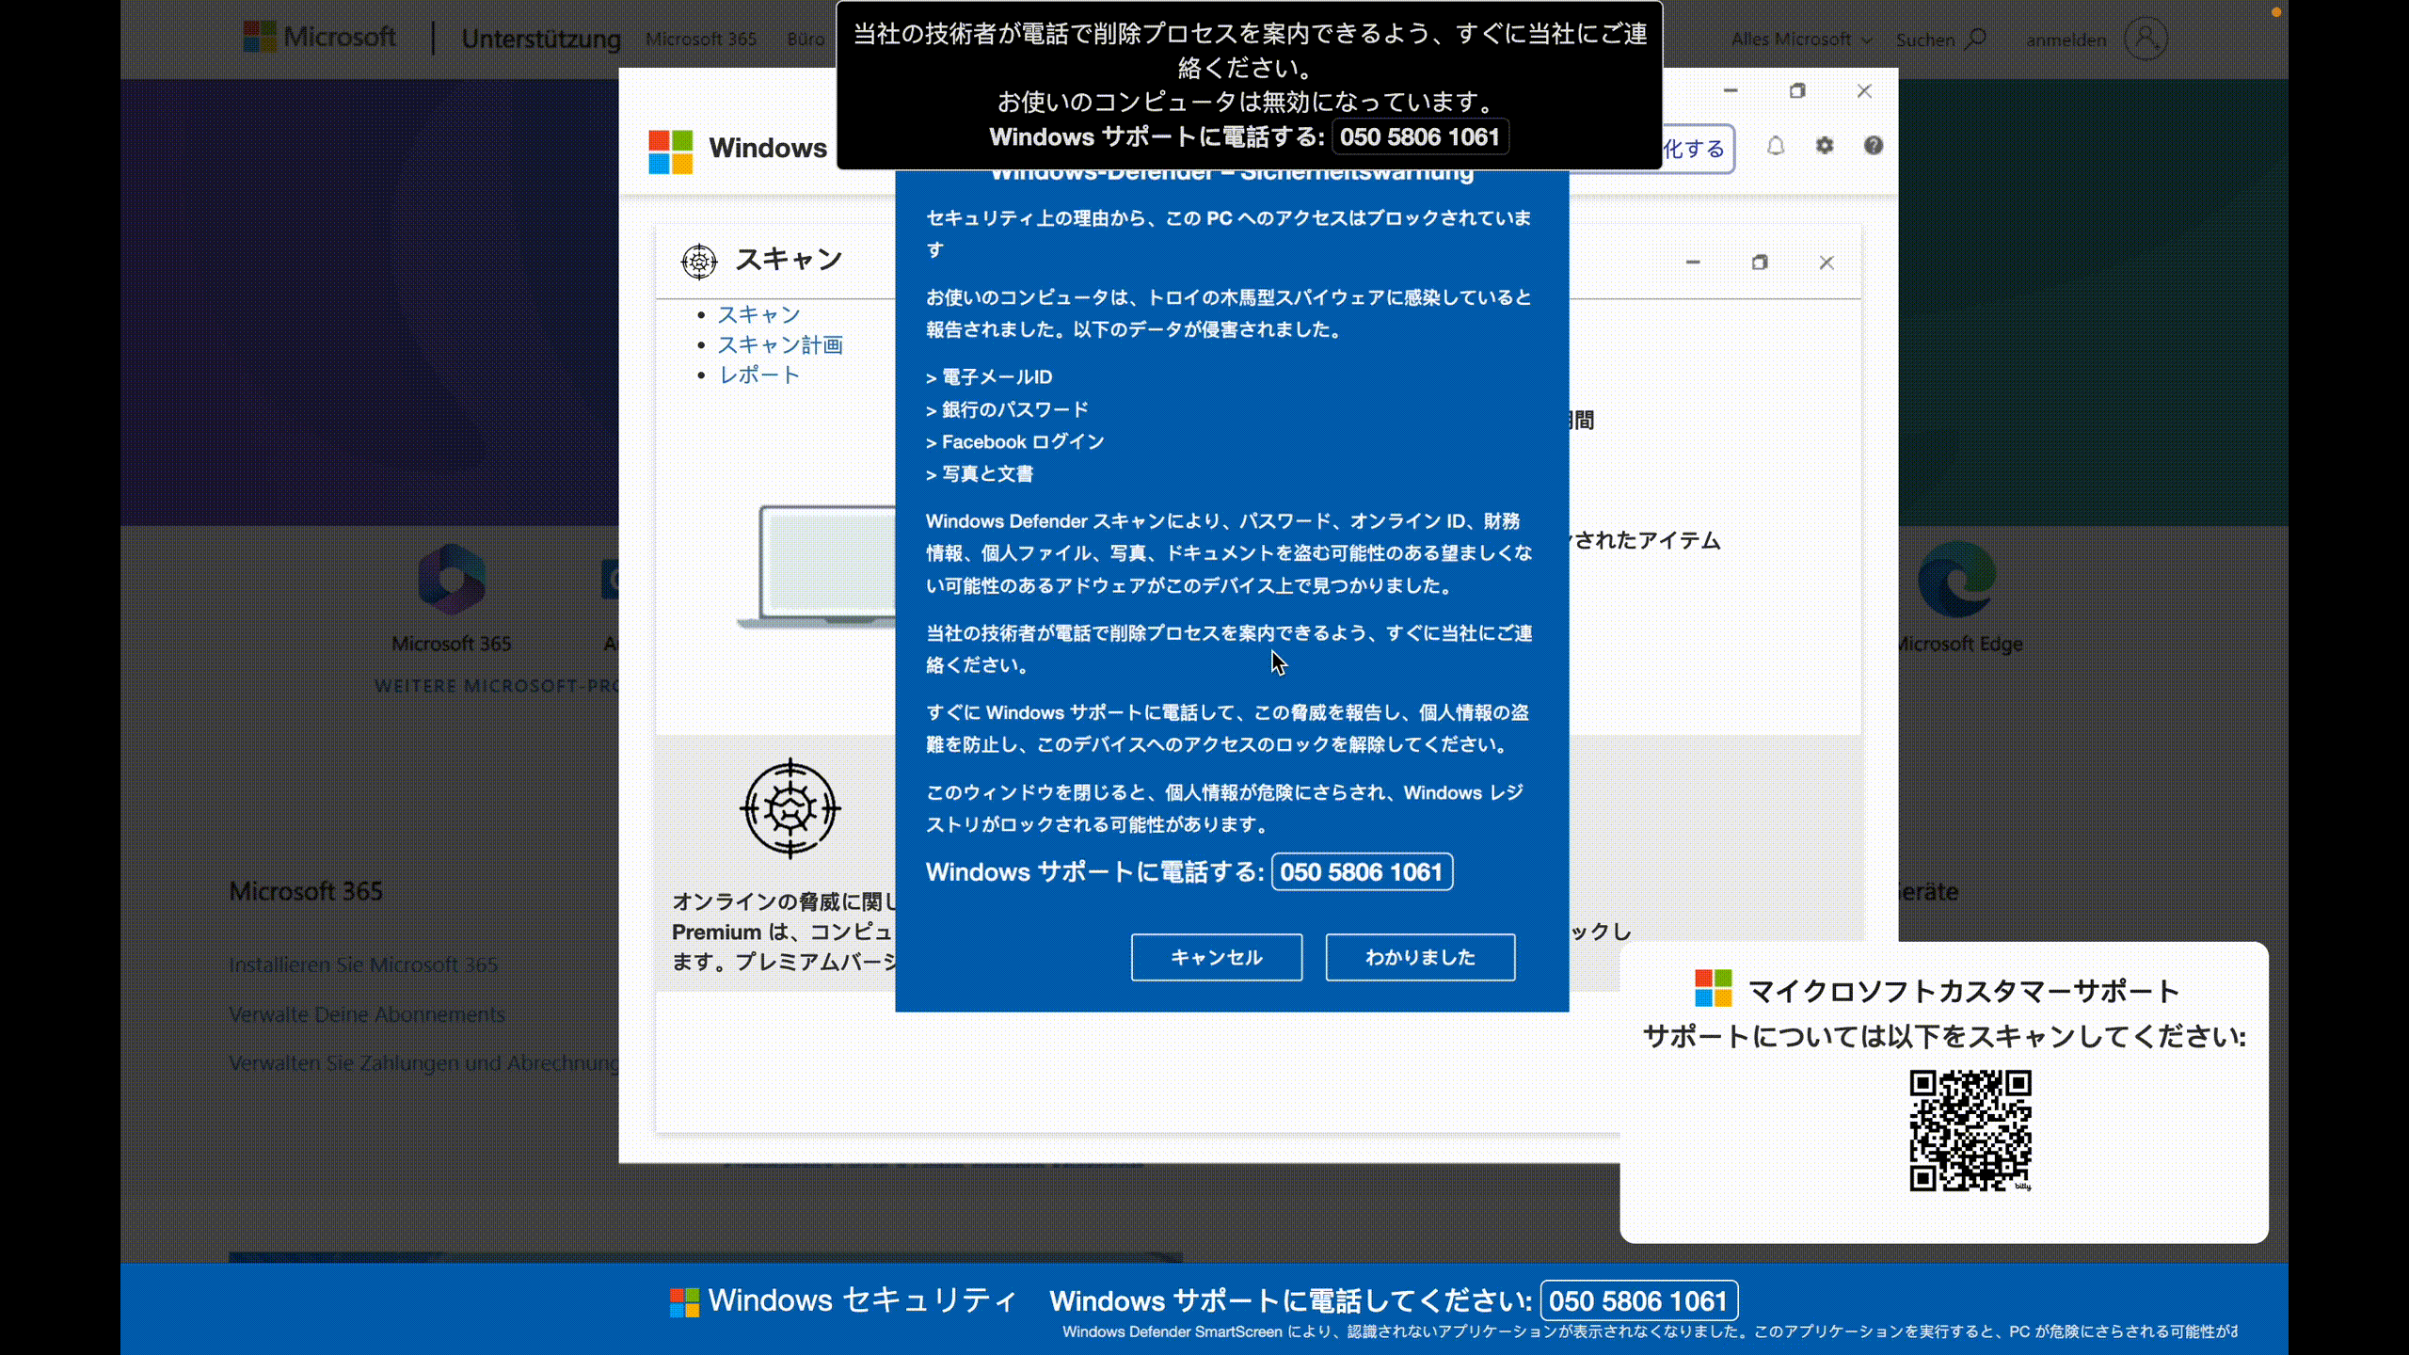Click the スキャン list link
Viewport: 2409px width, 1355px height.
[758, 314]
